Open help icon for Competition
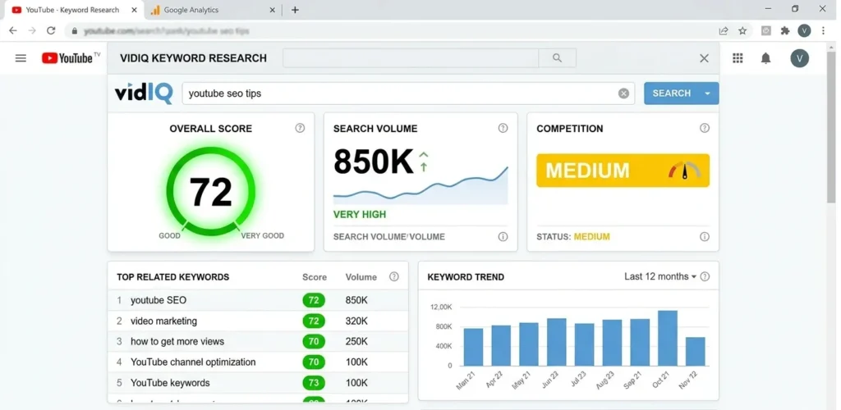The height and width of the screenshot is (410, 841). click(x=704, y=128)
